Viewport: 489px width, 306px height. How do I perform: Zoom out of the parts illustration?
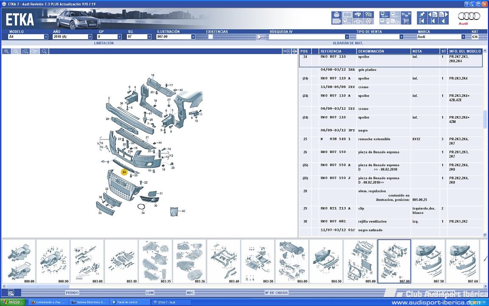(x=16, y=51)
